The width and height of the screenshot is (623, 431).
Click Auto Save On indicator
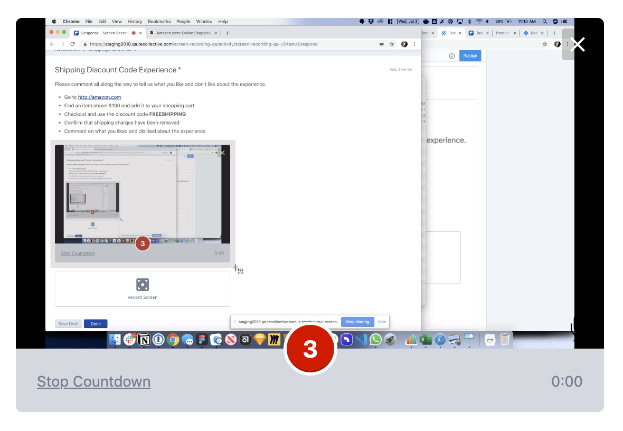401,69
